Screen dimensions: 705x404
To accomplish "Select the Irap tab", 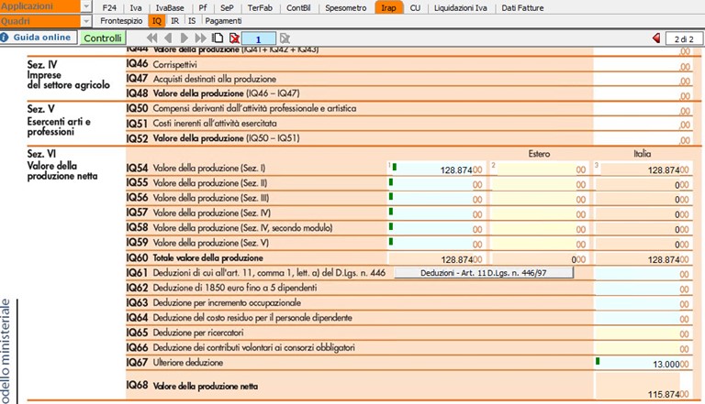I will tap(388, 7).
